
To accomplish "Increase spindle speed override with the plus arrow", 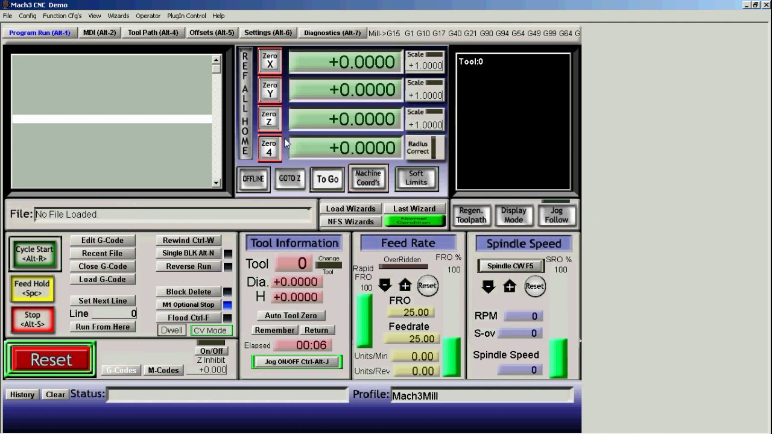I will 510,286.
